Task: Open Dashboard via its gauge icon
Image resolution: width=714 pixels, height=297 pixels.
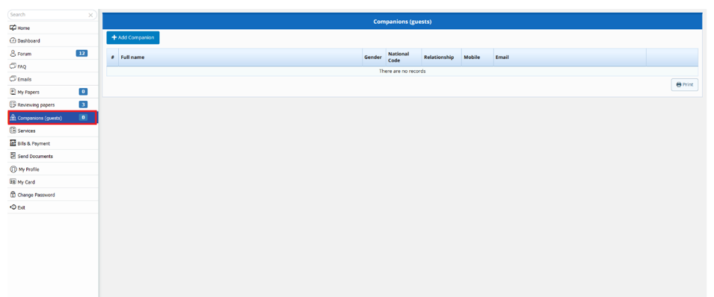Action: tap(13, 40)
